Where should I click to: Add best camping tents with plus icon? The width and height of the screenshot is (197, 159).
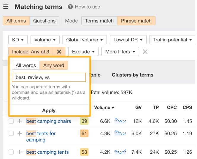pyautogui.click(x=20, y=152)
